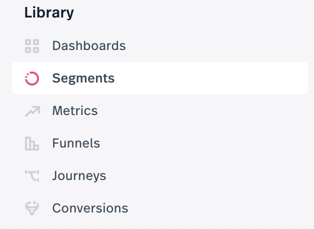Click the Conversions funnel icon
Viewport: 314px width, 229px height.
[x=32, y=208]
